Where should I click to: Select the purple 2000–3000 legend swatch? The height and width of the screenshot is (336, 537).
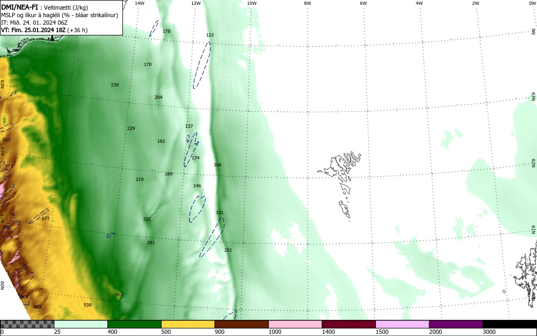[456, 324]
